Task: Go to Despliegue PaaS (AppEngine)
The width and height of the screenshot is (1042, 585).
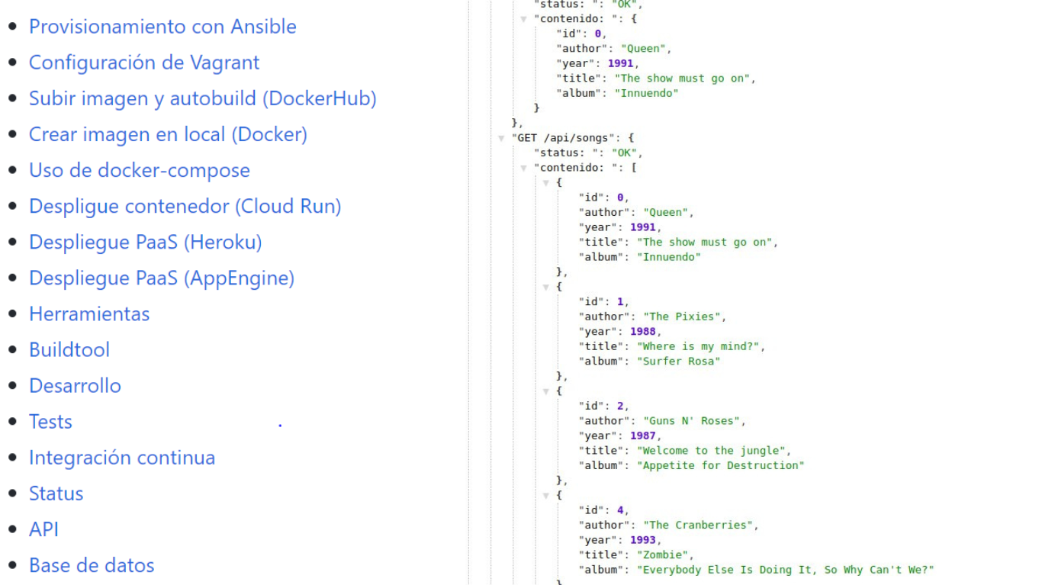Action: (162, 278)
